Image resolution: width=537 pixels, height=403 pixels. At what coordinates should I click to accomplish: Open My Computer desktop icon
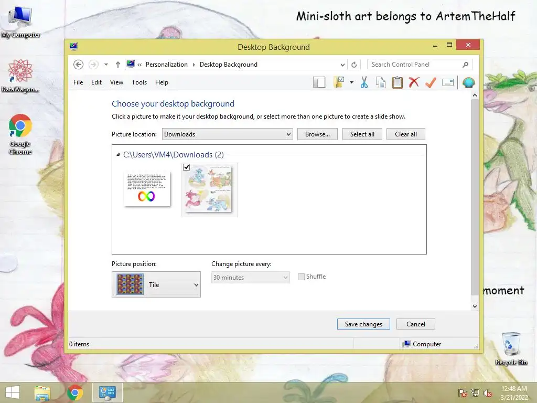20,22
